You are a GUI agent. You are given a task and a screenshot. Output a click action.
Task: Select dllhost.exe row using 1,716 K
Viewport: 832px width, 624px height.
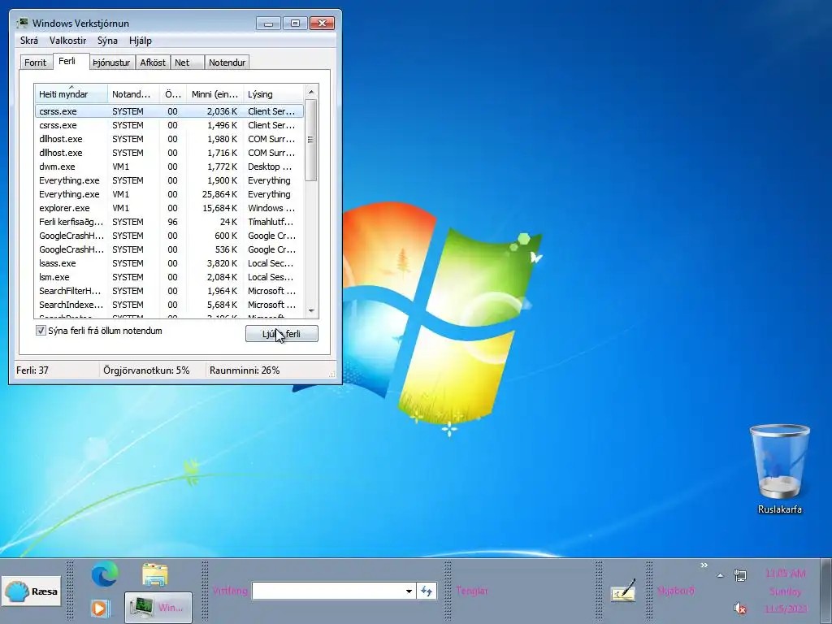click(x=169, y=153)
